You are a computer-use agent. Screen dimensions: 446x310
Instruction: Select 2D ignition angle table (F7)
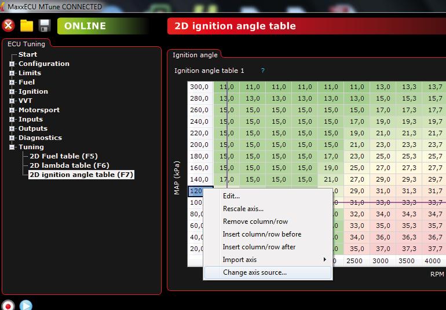81,175
